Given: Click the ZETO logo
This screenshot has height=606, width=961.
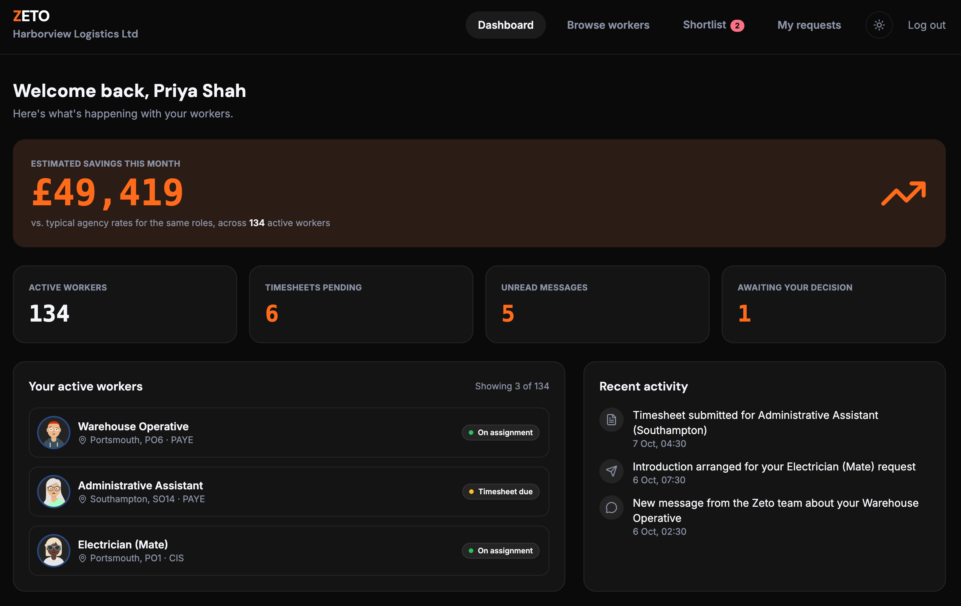Looking at the screenshot, I should click(x=31, y=16).
